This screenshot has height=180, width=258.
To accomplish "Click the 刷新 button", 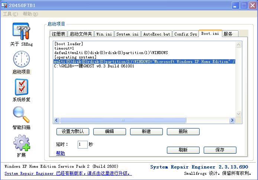I will [183, 150].
